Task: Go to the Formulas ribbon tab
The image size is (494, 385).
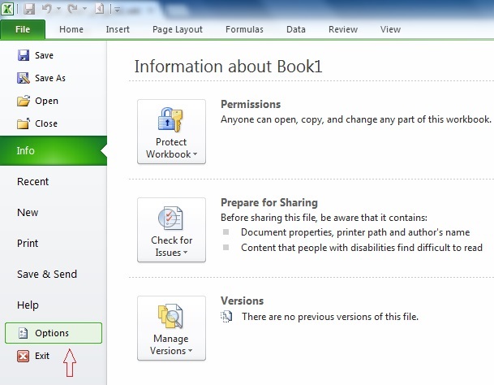Action: click(244, 29)
